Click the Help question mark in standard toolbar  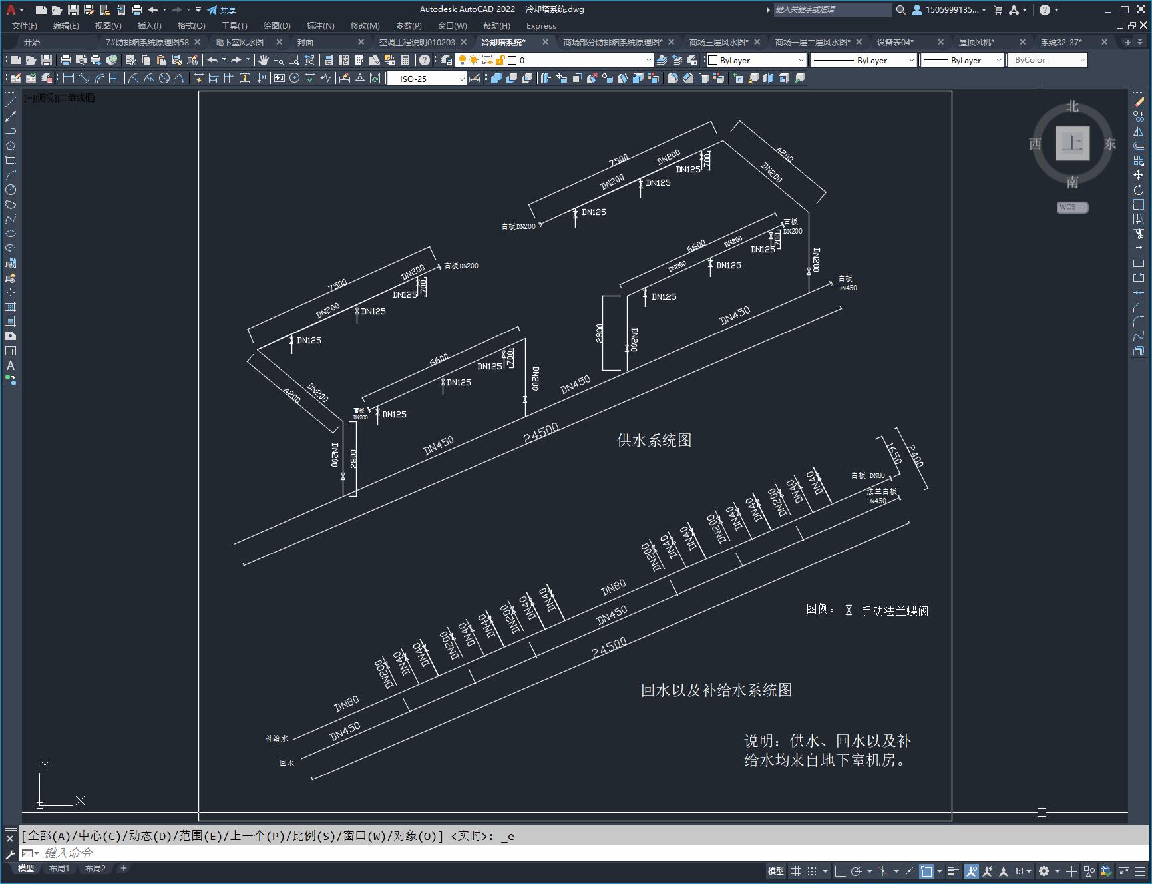[425, 60]
